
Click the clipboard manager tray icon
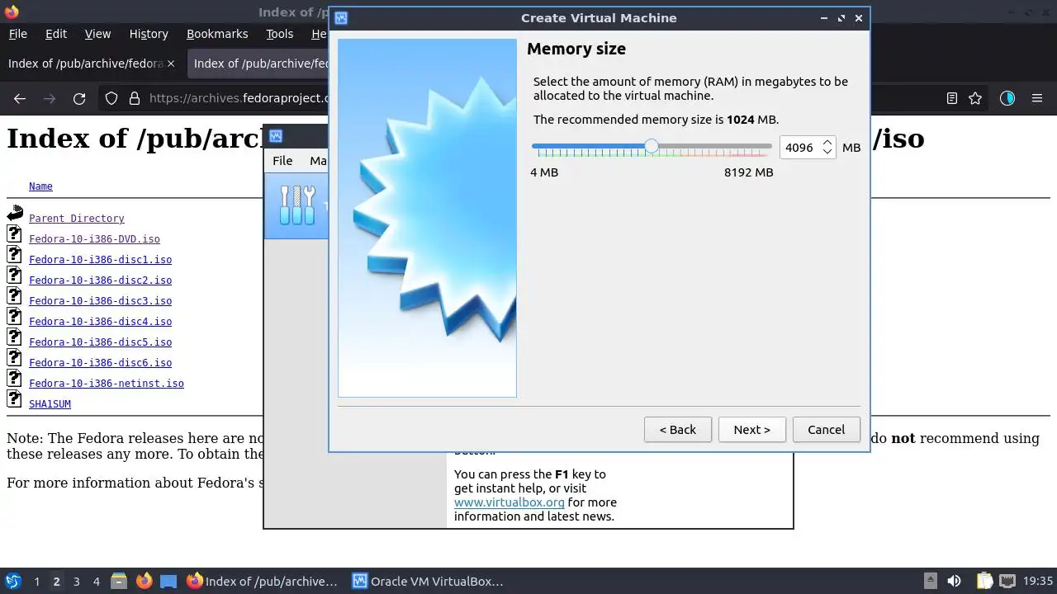(984, 581)
